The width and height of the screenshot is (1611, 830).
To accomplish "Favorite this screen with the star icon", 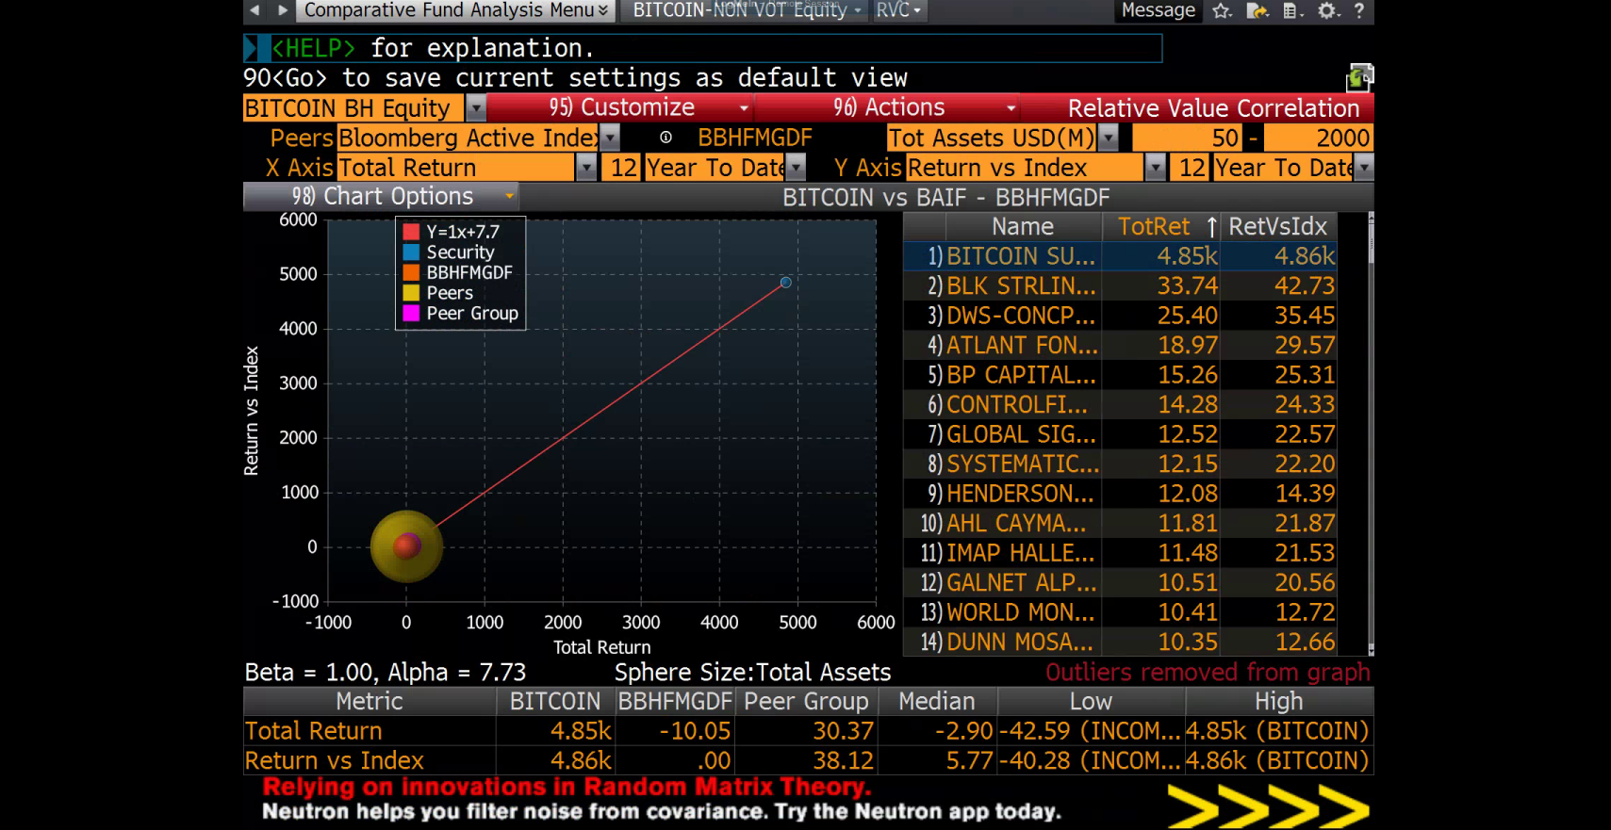I will point(1223,10).
